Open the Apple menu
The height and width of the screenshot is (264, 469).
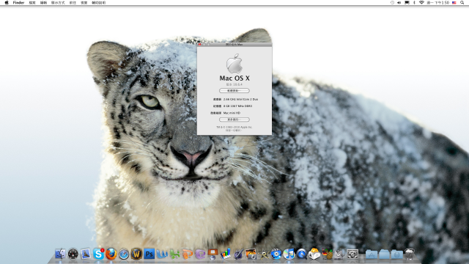click(x=7, y=2)
